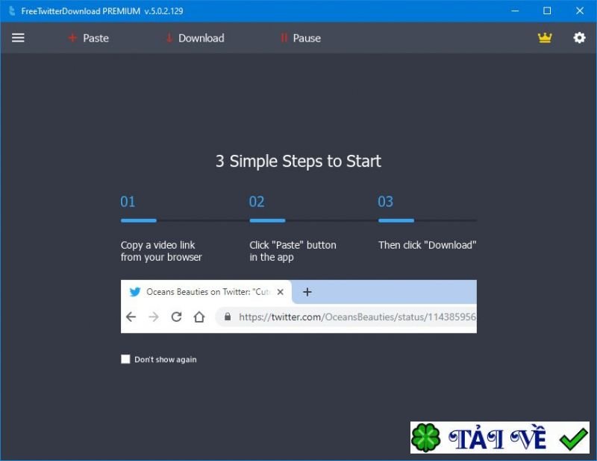The height and width of the screenshot is (461, 597).
Task: Select step number 01
Action: tap(128, 201)
